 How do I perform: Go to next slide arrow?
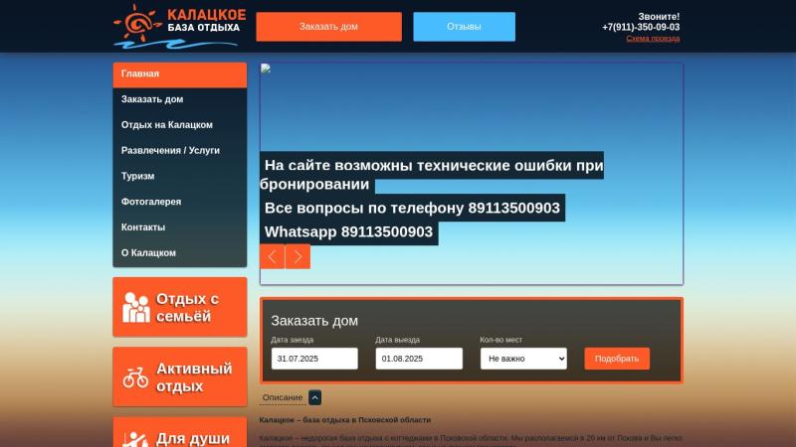tap(298, 256)
